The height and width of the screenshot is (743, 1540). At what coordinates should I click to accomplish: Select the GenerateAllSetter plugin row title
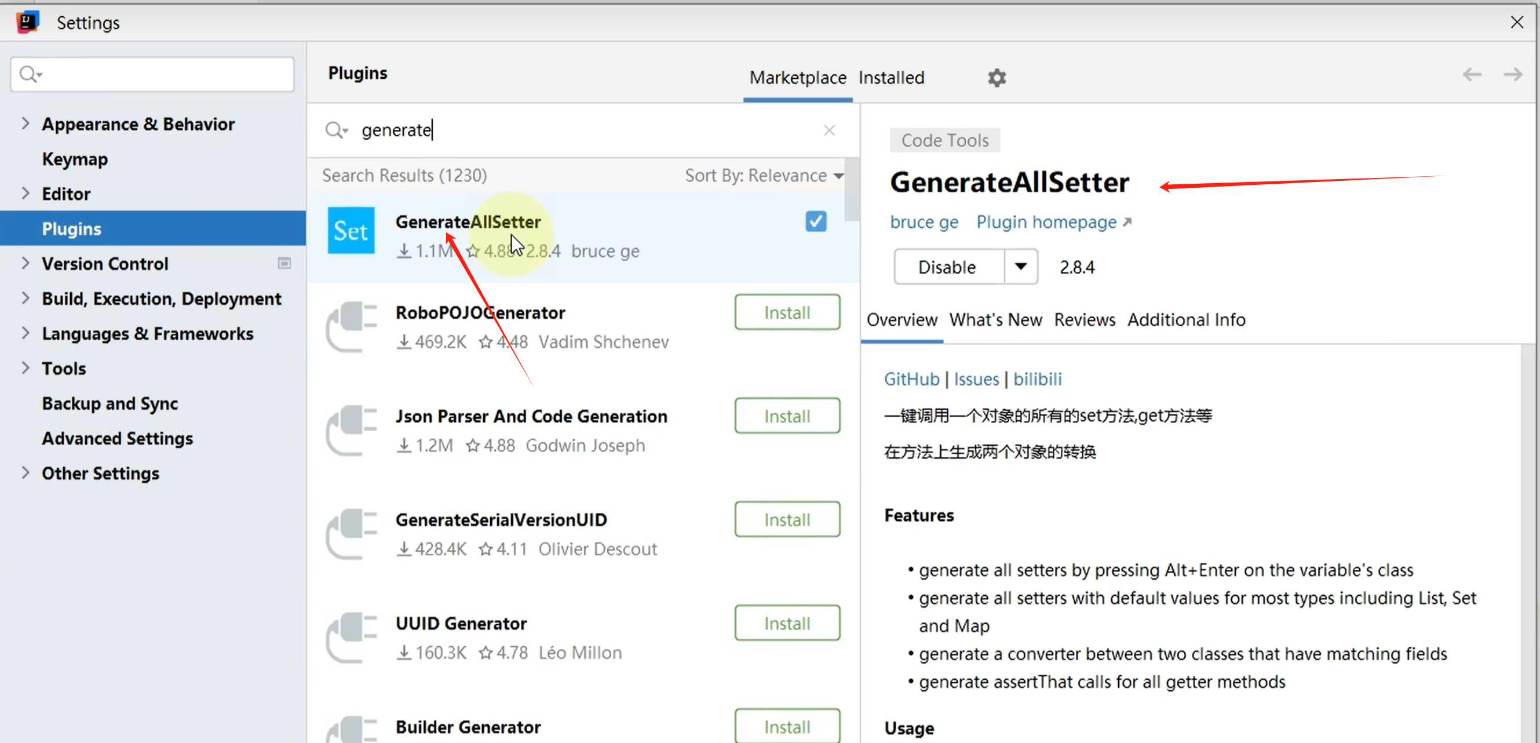pos(468,222)
